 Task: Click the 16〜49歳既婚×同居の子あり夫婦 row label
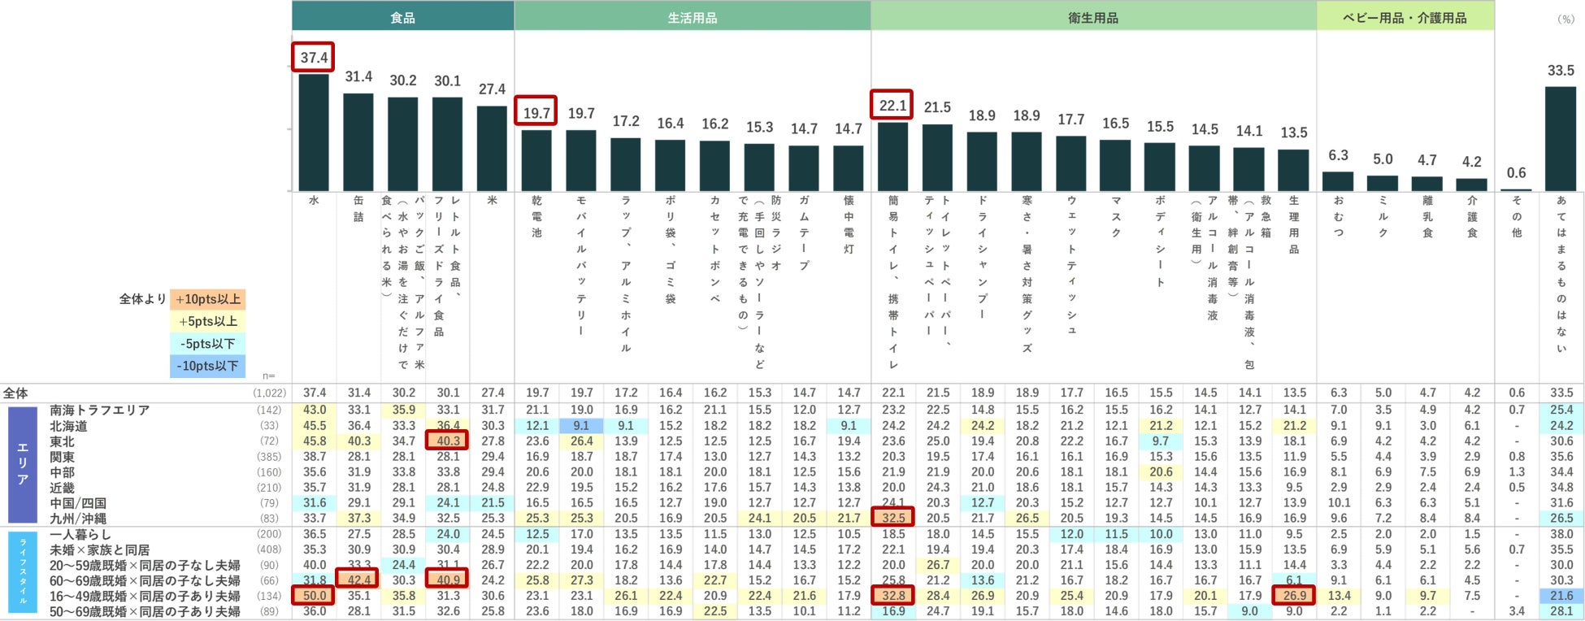(x=145, y=596)
